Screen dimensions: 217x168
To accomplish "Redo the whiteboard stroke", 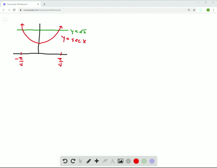I will (73, 161).
